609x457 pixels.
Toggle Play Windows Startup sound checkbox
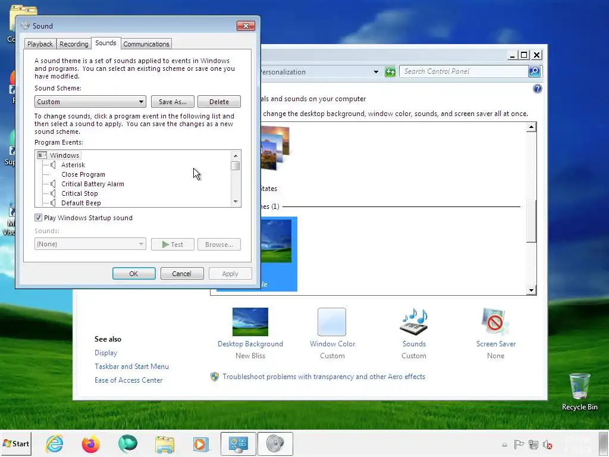click(x=38, y=218)
